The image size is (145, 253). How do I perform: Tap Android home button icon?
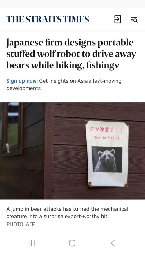72,243
